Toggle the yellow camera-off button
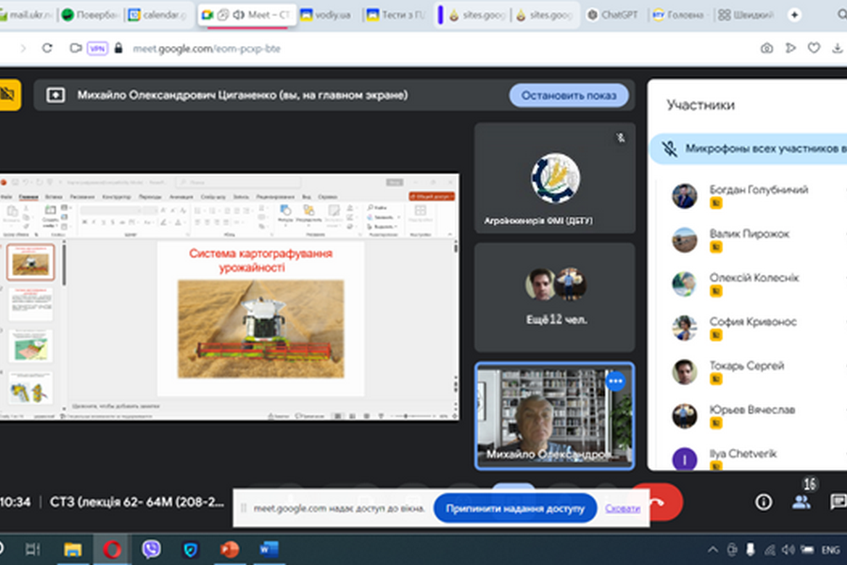 [8, 94]
